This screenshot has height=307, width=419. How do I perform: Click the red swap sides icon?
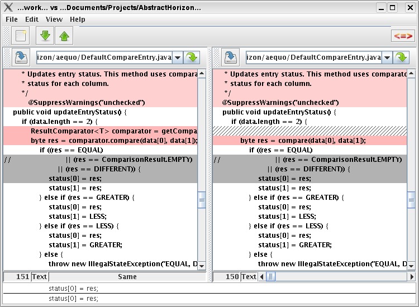402,36
